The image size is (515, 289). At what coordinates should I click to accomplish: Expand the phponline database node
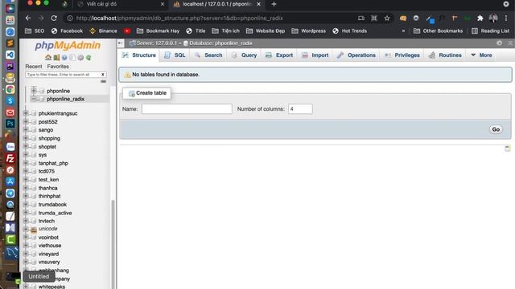pyautogui.click(x=34, y=91)
